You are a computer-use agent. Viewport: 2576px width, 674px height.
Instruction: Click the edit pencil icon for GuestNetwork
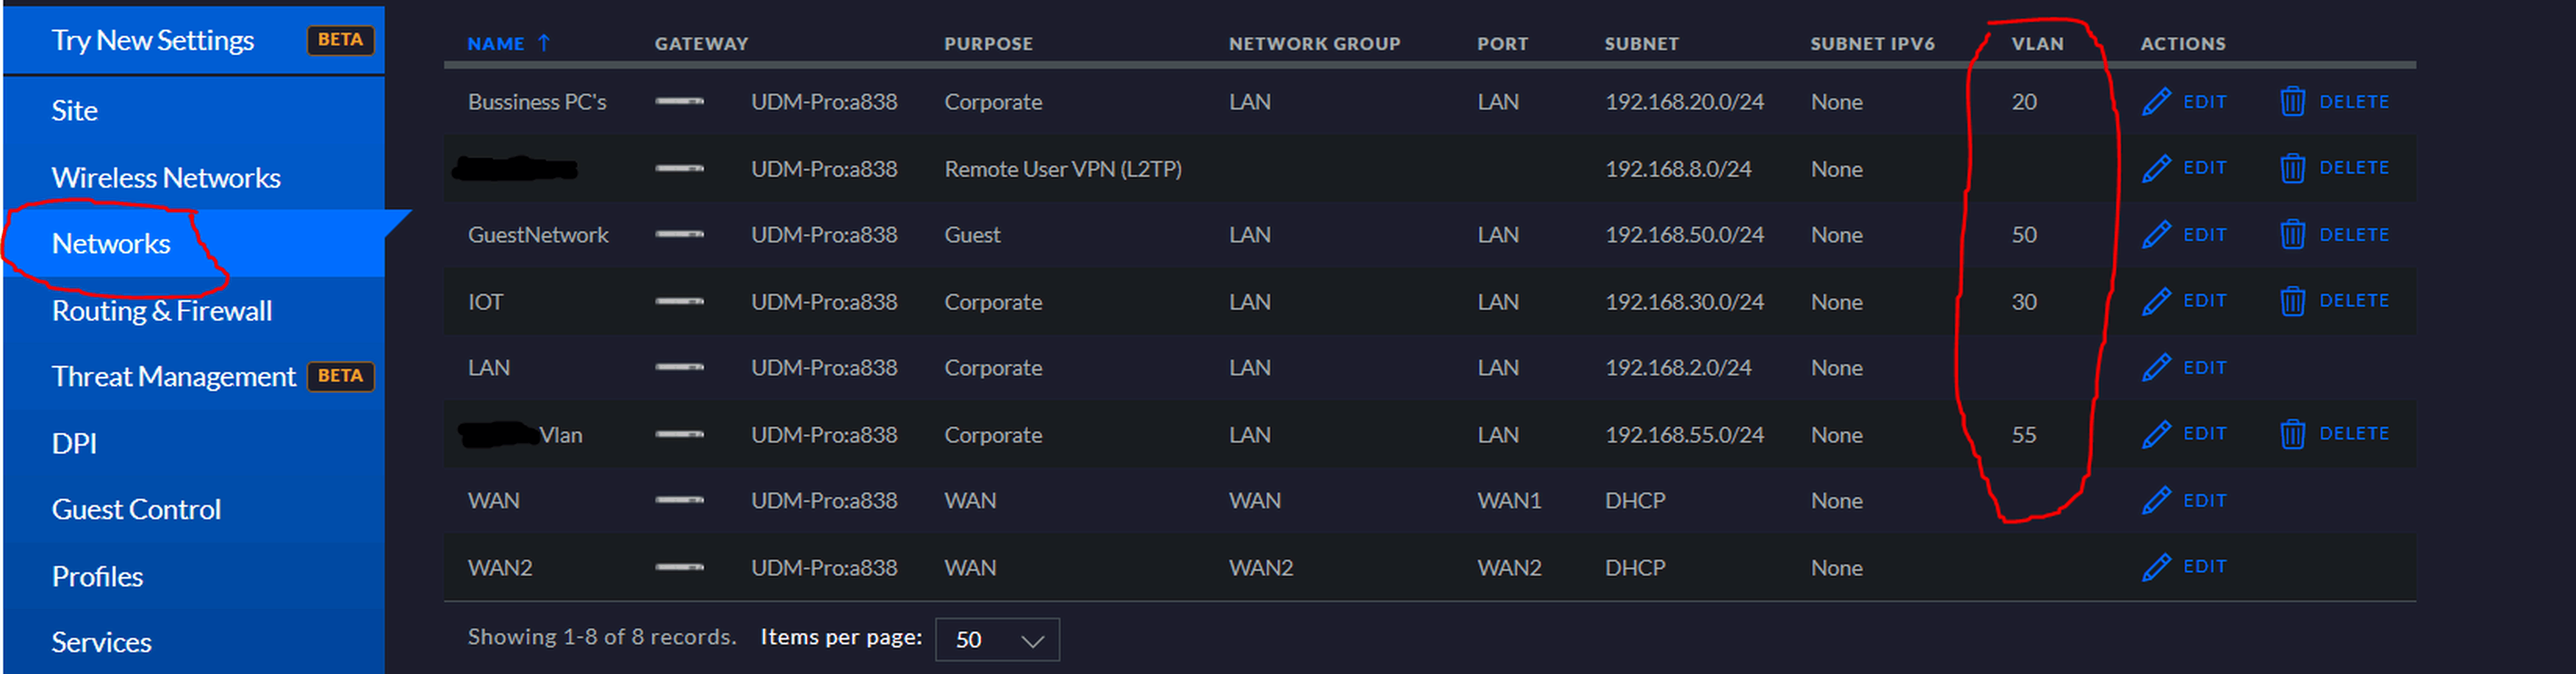(x=2156, y=235)
